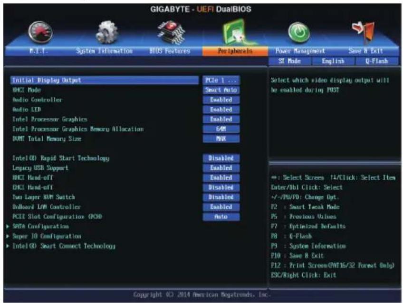
Task: Toggle Legacy USB Support Enabled value
Action: point(221,168)
